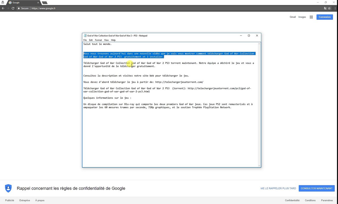The width and height of the screenshot is (338, 204).
Task: Open Notepad View menu
Action: [x=106, y=40]
